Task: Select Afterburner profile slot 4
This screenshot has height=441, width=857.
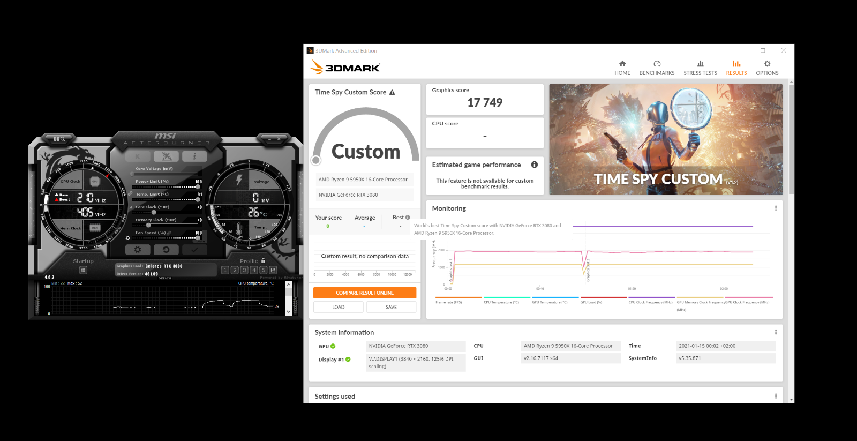Action: pos(254,270)
